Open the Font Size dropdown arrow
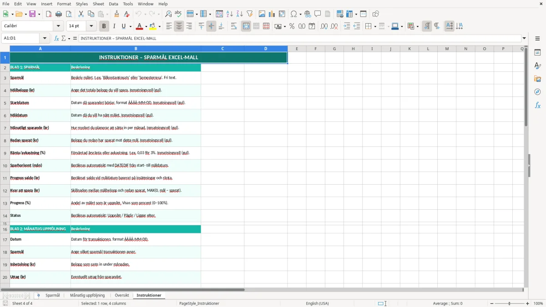This screenshot has height=307, width=546. [x=91, y=26]
